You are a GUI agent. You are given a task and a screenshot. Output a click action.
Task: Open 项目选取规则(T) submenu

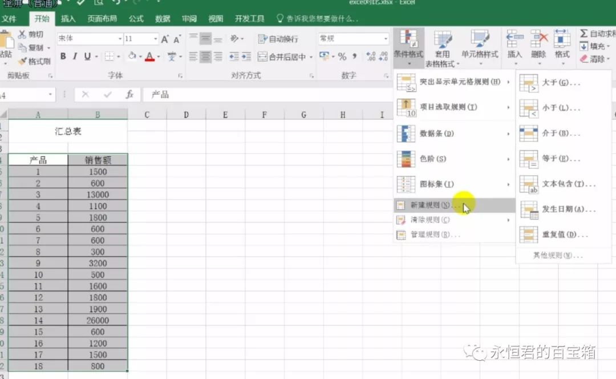click(x=454, y=107)
